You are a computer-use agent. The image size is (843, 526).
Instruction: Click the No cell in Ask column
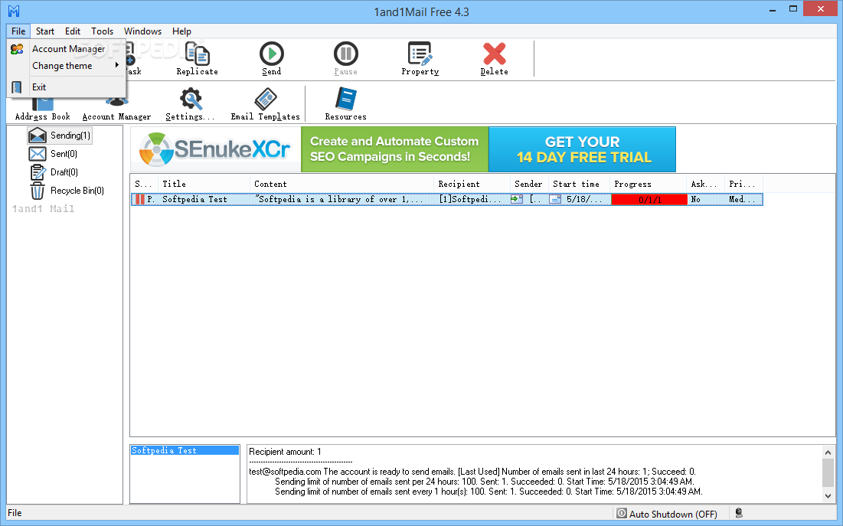tap(696, 200)
